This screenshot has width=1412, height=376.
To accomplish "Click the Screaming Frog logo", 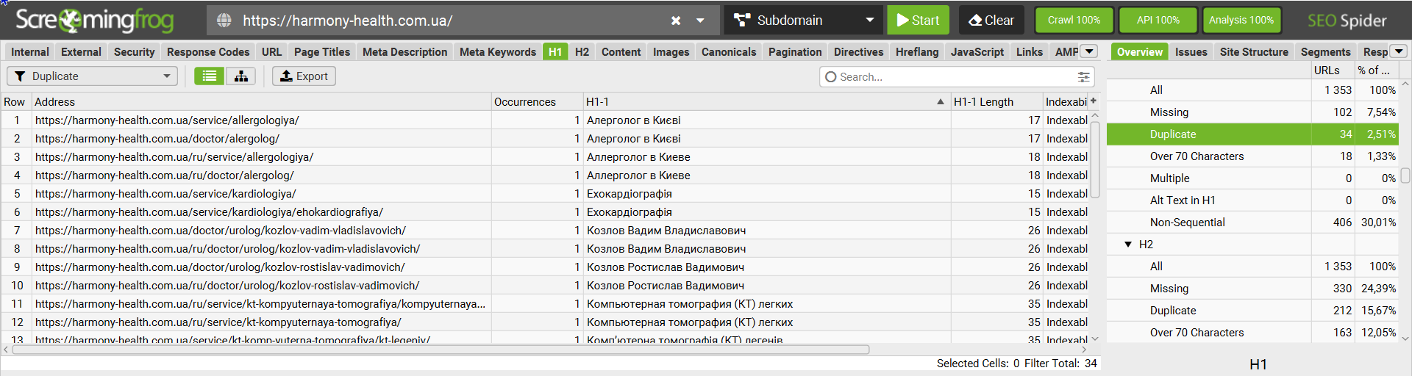I will 94,21.
